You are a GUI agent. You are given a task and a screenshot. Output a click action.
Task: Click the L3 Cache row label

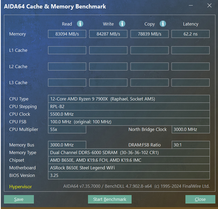tap(18, 83)
